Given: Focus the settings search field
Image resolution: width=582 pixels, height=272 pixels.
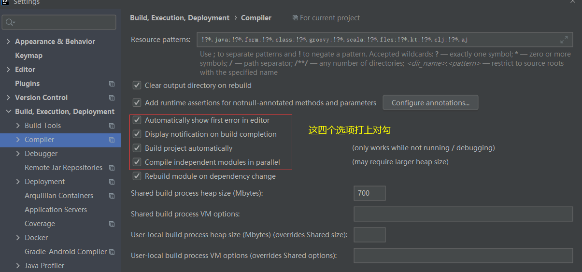Looking at the screenshot, I should [x=59, y=22].
